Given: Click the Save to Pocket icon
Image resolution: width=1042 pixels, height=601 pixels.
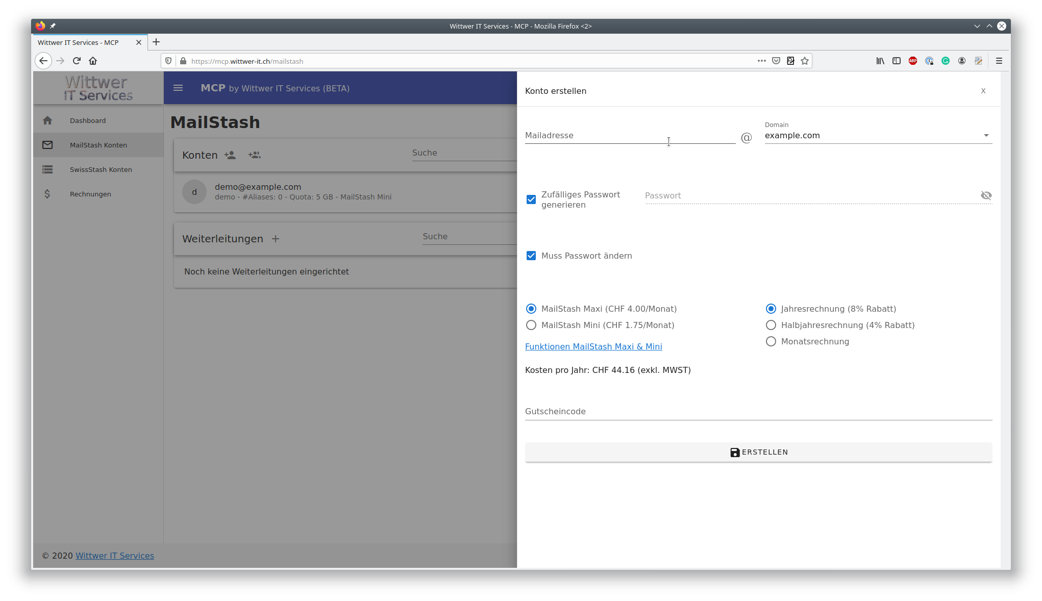Looking at the screenshot, I should tap(776, 61).
